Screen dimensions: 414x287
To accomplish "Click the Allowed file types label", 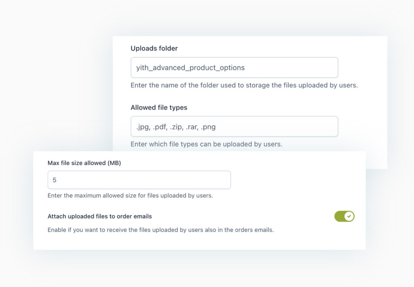I will (x=158, y=108).
